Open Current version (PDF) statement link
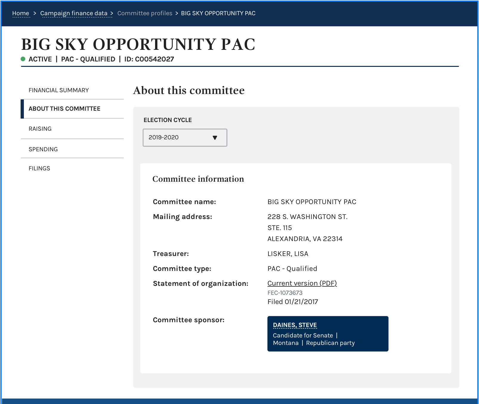The width and height of the screenshot is (479, 404). coord(302,283)
